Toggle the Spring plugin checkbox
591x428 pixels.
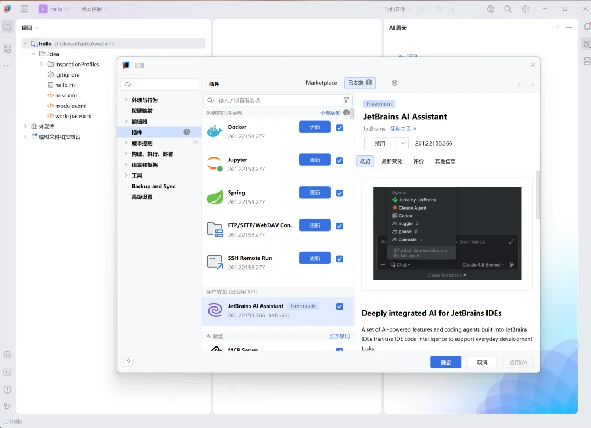(339, 193)
